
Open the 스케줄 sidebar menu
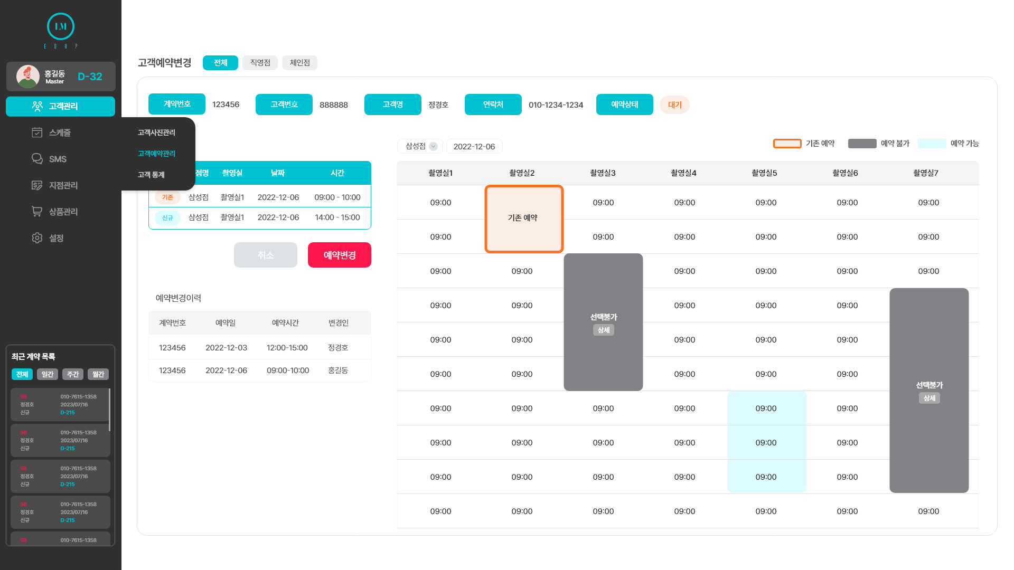(x=60, y=132)
